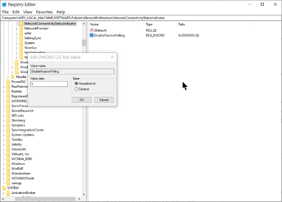The image size is (282, 202).
Task: Click the Toshiba folder icon
Action: tap(8, 139)
